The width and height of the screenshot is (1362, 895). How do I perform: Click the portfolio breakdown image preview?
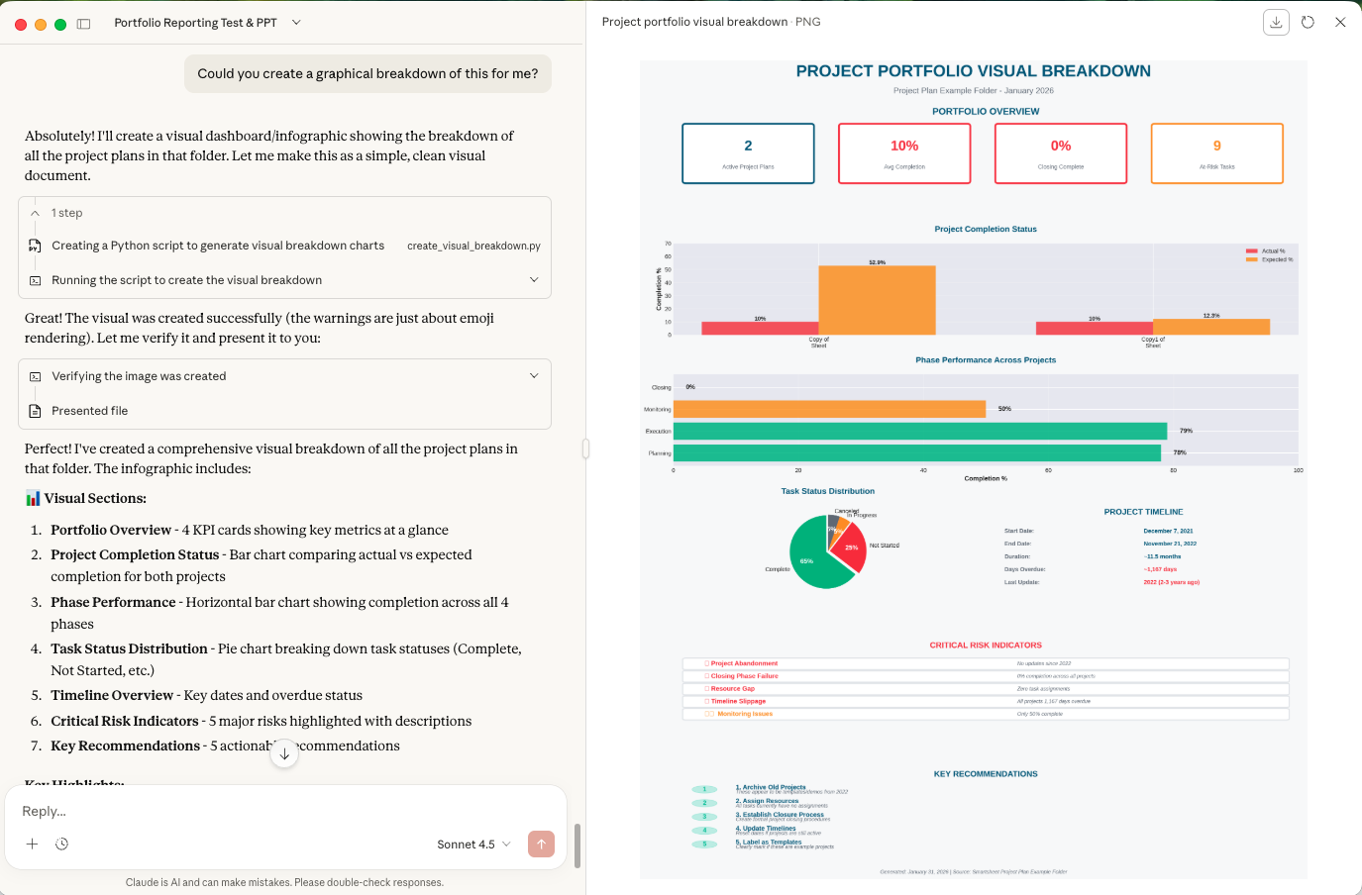click(x=973, y=469)
